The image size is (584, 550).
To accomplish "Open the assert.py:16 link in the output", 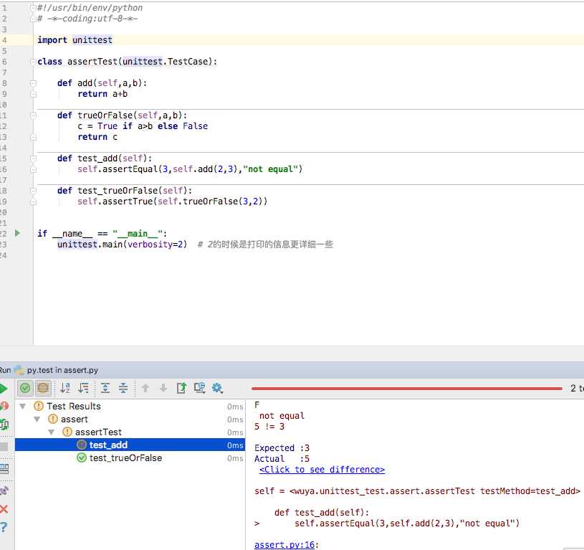I will pyautogui.click(x=284, y=545).
